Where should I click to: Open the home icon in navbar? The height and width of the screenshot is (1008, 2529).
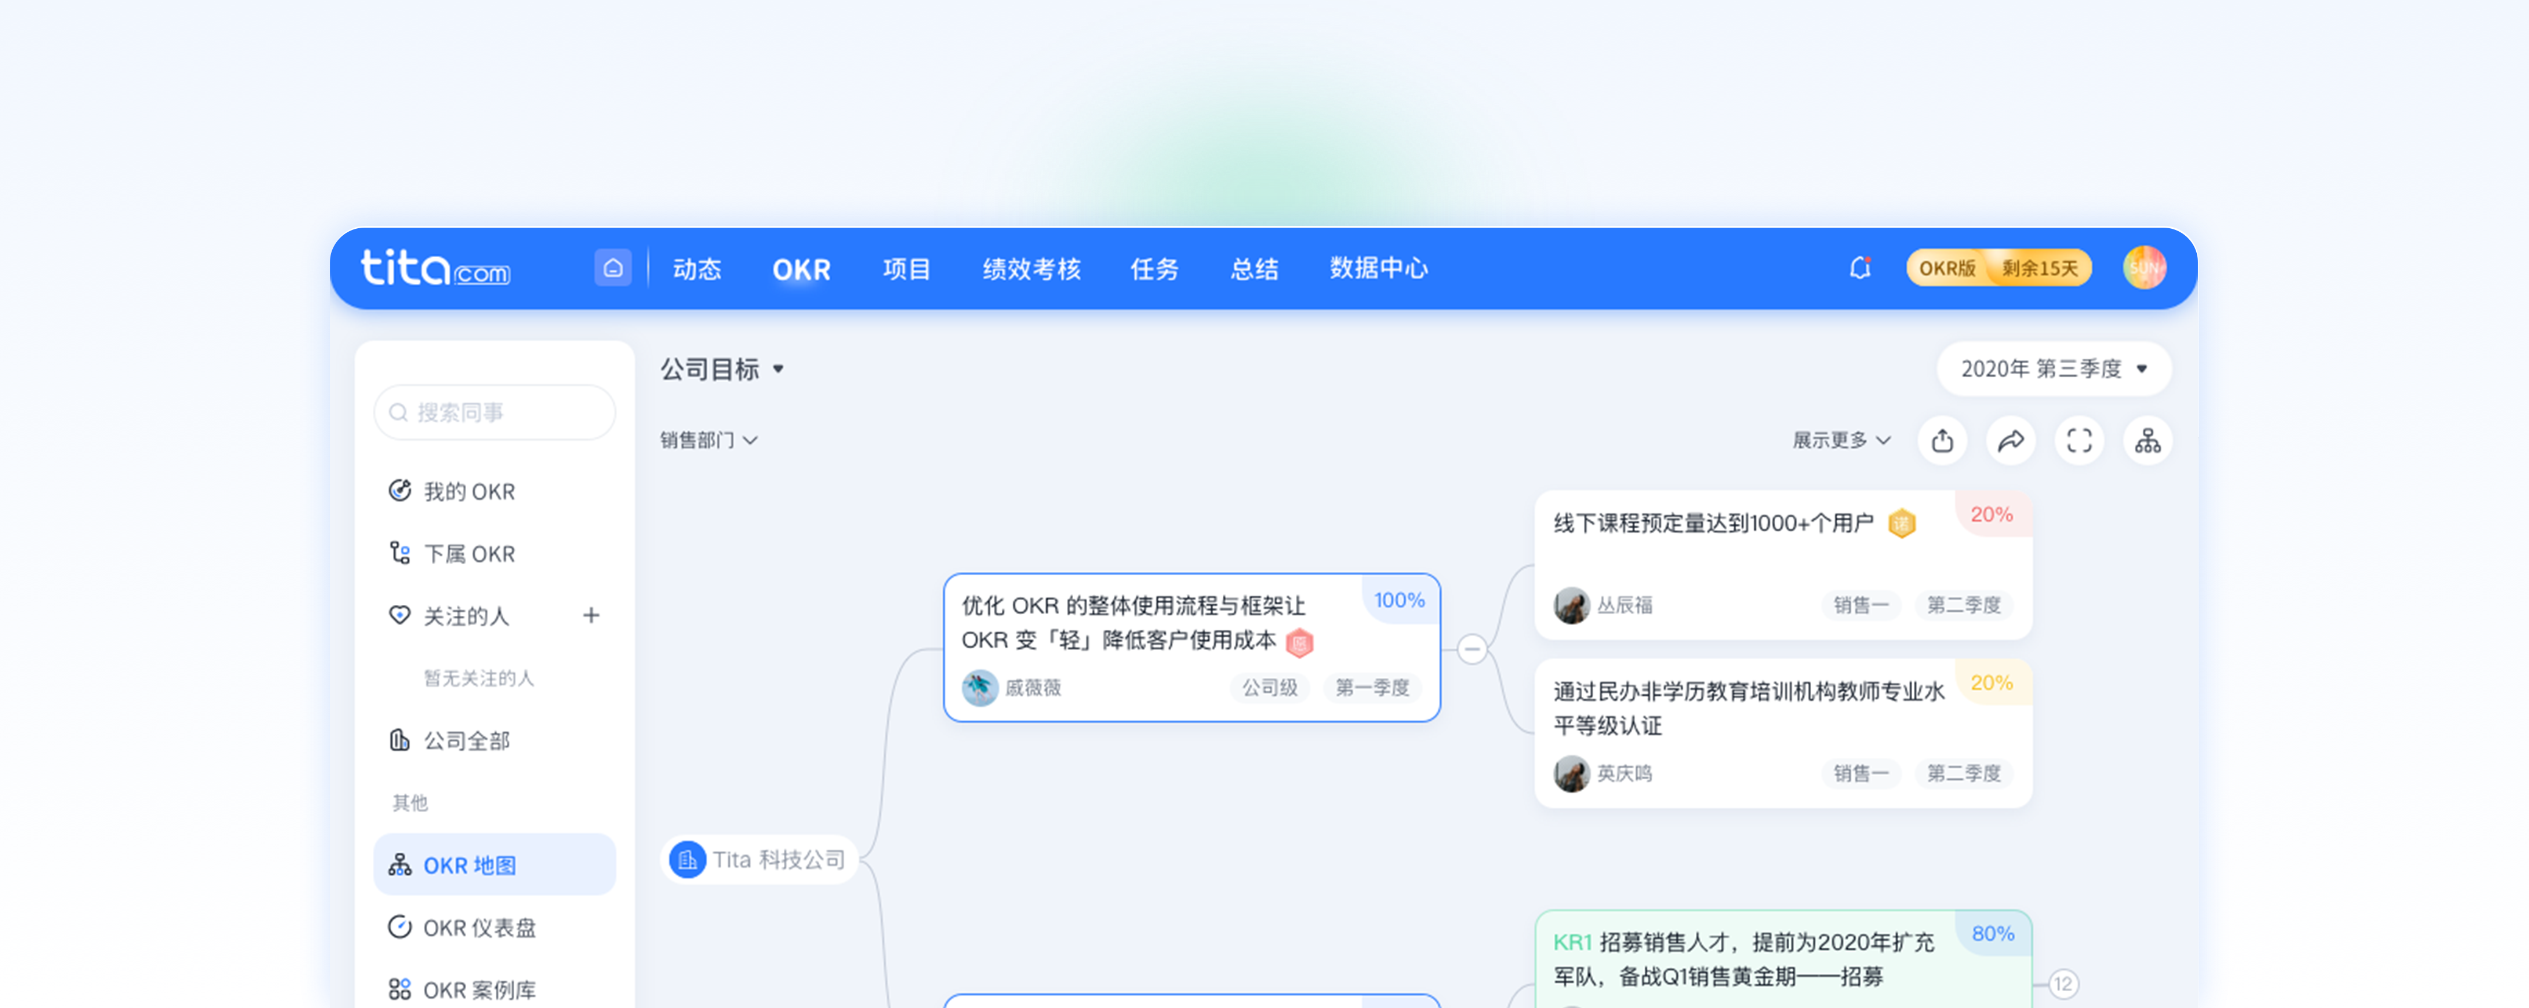[x=613, y=268]
